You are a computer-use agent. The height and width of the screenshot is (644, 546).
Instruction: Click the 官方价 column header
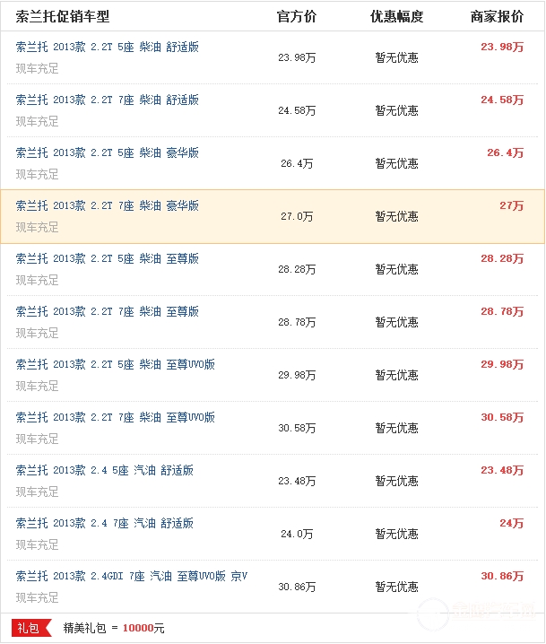297,17
